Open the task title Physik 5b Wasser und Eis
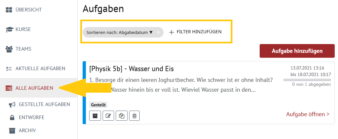 click(x=131, y=69)
